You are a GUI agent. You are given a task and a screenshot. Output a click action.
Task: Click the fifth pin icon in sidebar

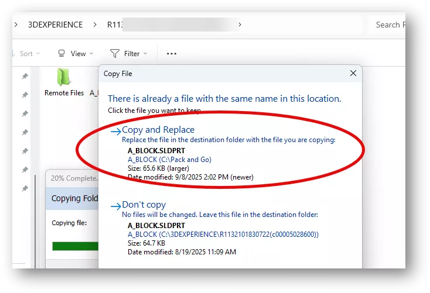pyautogui.click(x=25, y=151)
